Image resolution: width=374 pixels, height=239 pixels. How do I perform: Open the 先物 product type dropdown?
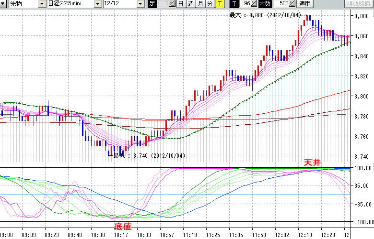43,4
